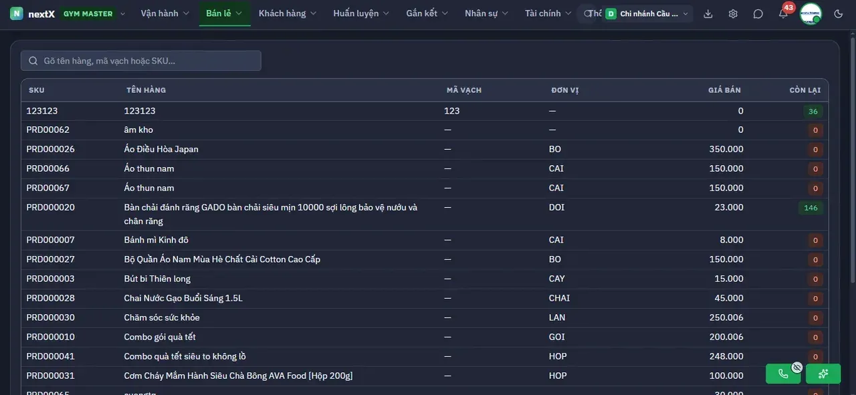
Task: Click SKU PRD00062 for âm kho
Action: tap(48, 130)
